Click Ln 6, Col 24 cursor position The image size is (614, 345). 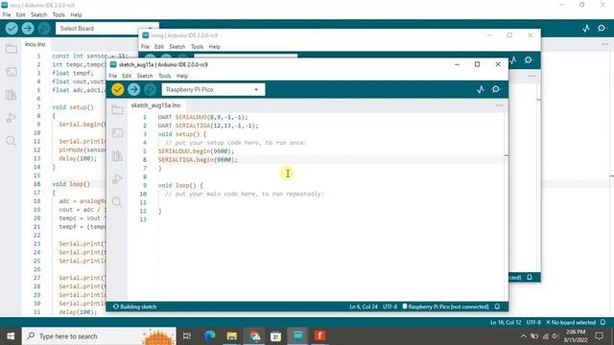(364, 307)
